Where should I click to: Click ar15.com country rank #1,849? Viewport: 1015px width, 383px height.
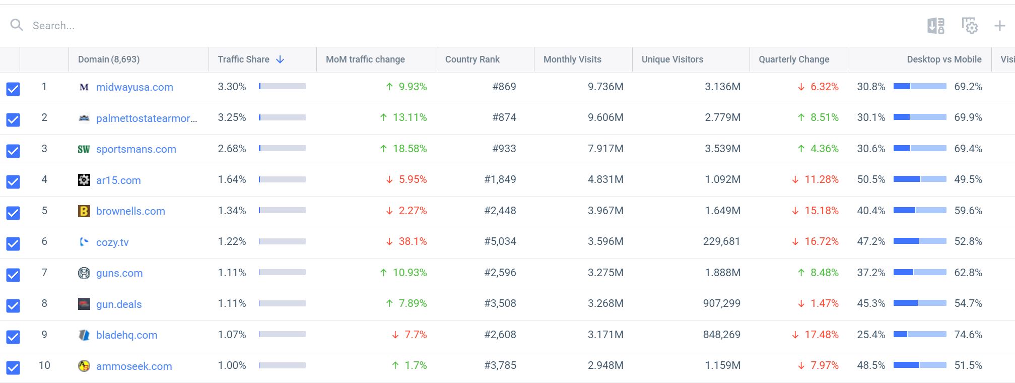(500, 179)
